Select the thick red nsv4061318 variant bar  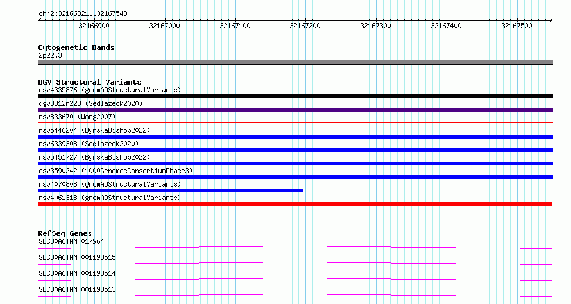pos(295,204)
